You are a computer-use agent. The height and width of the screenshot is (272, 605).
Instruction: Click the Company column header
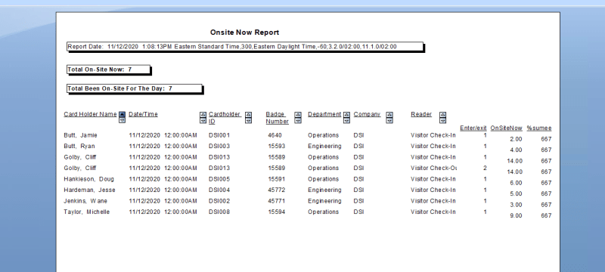367,114
